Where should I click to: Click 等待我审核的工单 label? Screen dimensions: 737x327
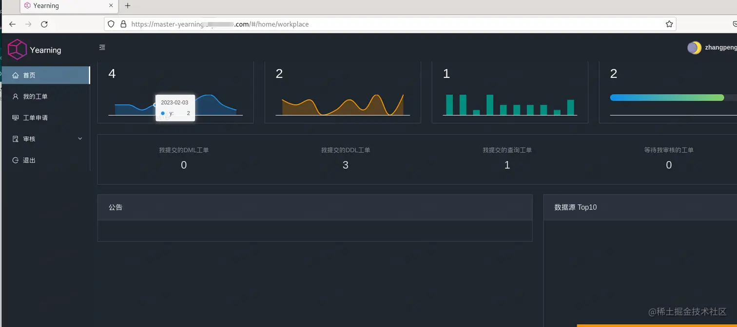tap(669, 150)
